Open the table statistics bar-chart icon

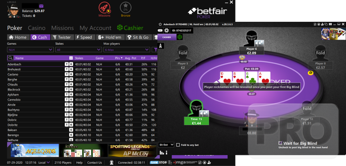(162, 153)
